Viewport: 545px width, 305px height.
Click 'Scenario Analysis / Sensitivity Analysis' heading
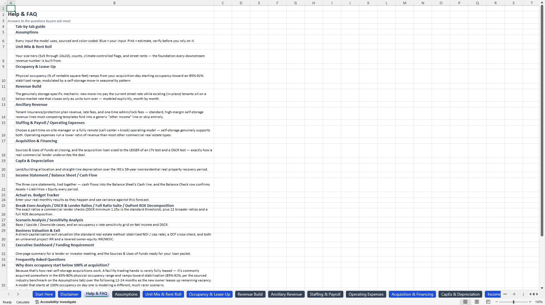point(49,220)
